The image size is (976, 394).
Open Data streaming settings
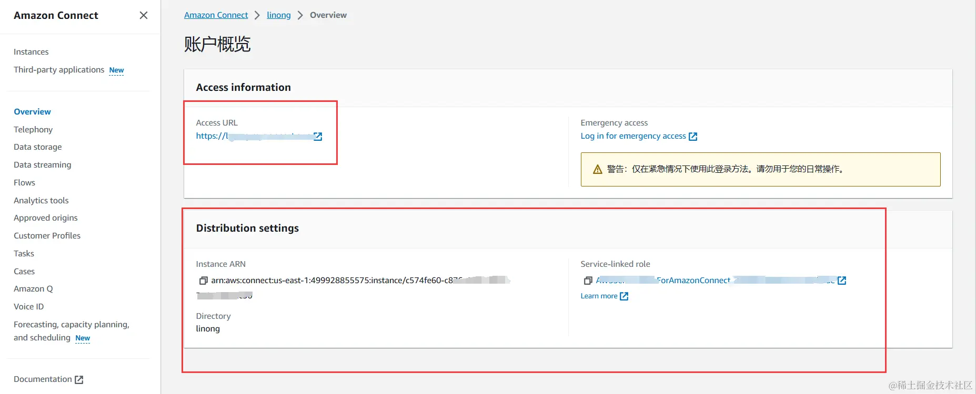[43, 164]
